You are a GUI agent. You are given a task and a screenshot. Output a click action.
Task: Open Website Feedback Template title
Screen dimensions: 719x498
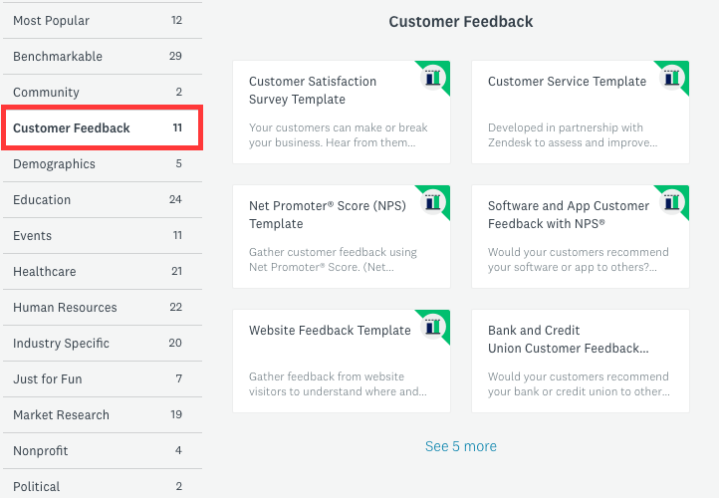(x=330, y=330)
